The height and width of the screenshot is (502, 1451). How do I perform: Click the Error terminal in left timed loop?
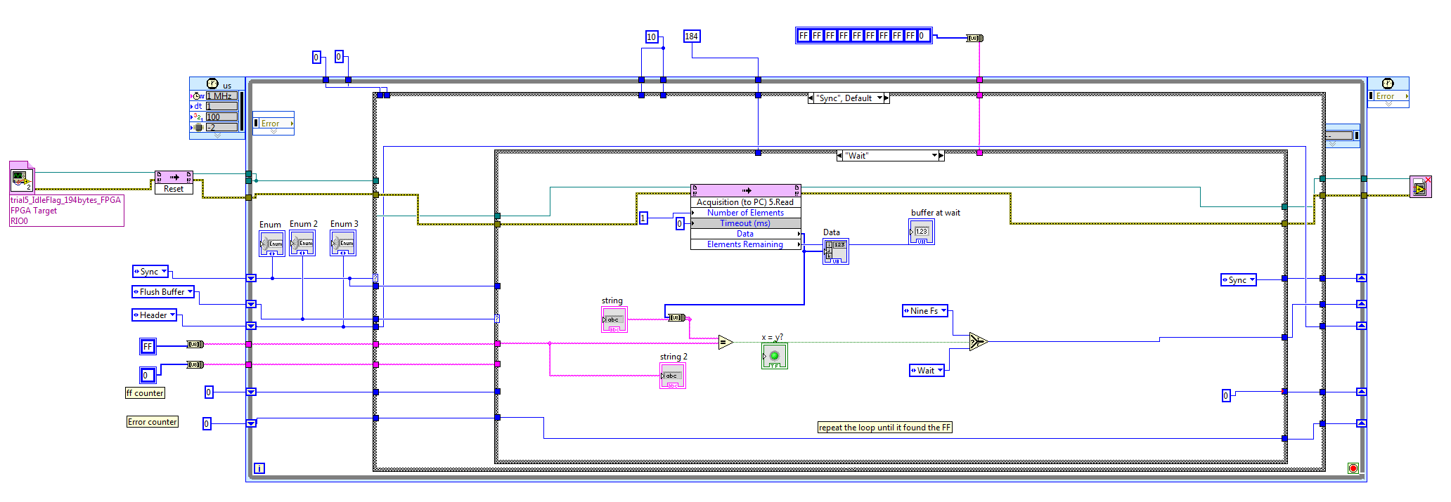click(x=273, y=123)
